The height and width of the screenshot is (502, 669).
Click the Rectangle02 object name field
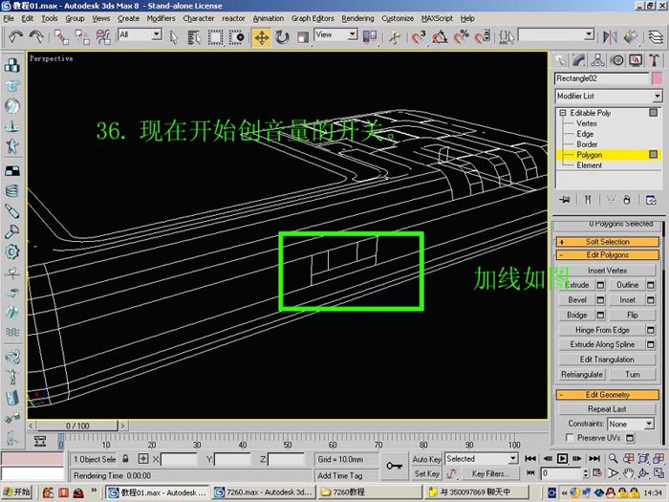[x=601, y=78]
